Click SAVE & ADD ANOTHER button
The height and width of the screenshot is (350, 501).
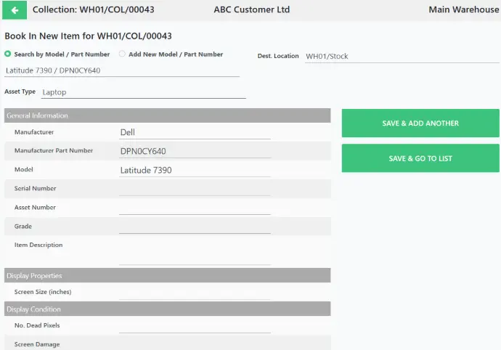[420, 123]
